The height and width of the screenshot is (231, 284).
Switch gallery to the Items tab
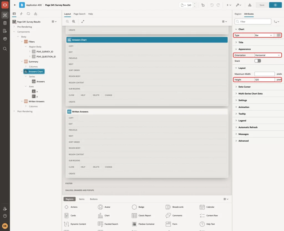coord(82,199)
